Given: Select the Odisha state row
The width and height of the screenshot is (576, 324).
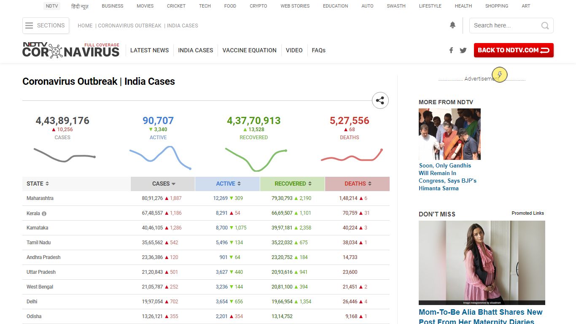Looking at the screenshot, I should (206, 316).
